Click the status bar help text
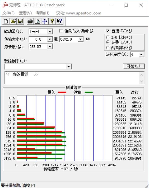The width and height of the screenshot is (149, 188). coord(18,185)
